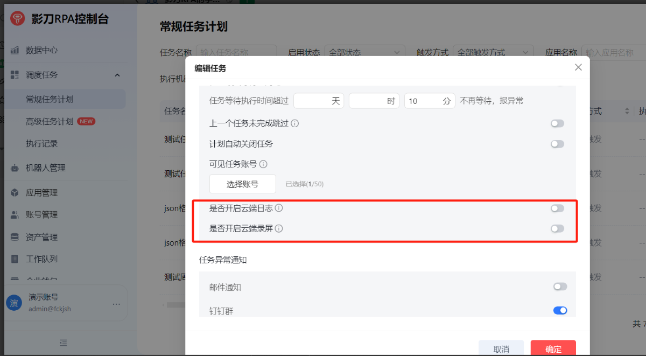Click info icon next to 可见任务账号
The width and height of the screenshot is (646, 356).
[x=263, y=164]
